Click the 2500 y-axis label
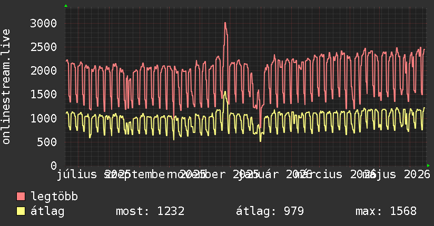This screenshot has width=434, height=226. [44, 47]
